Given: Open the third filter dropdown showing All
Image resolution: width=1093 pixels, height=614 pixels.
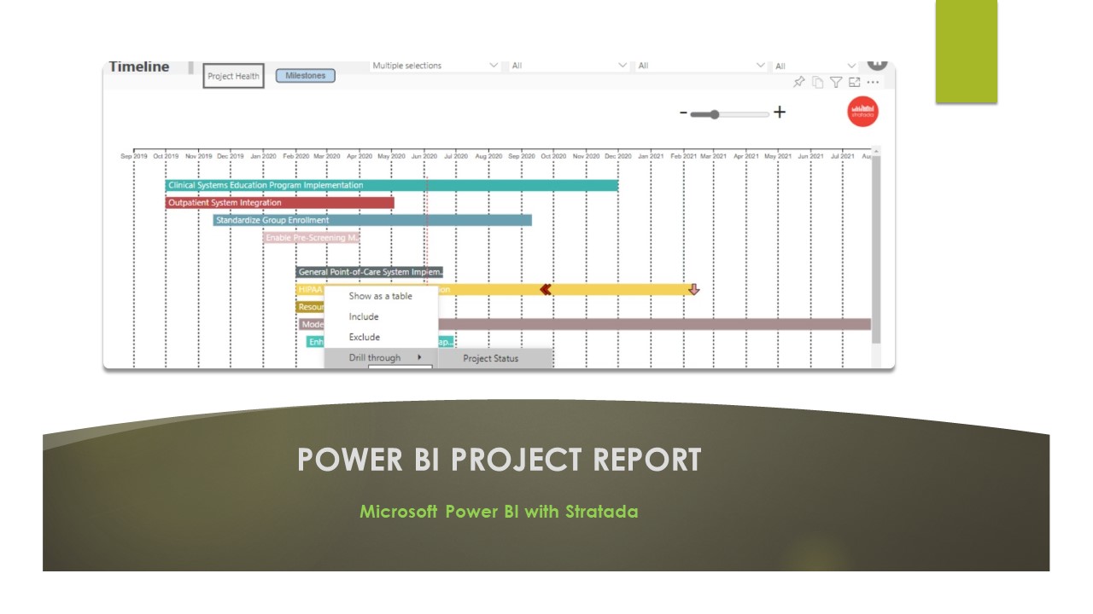Looking at the screenshot, I should click(702, 66).
